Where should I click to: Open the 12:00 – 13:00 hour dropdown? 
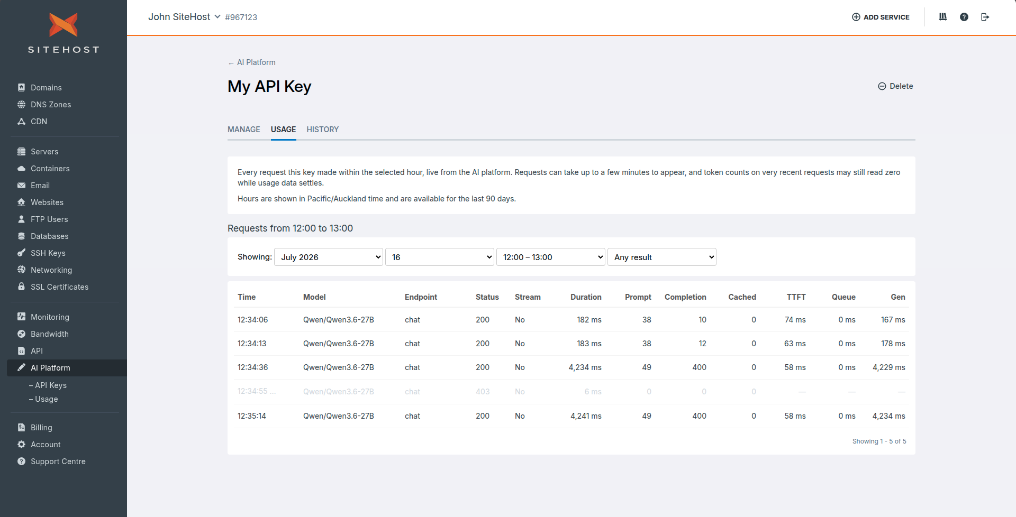[551, 257]
